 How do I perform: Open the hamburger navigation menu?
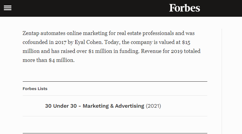click(x=7, y=8)
